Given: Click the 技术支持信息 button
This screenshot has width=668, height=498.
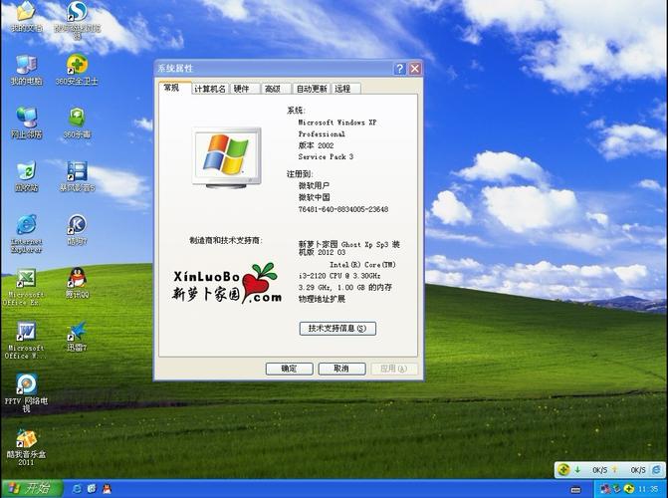Looking at the screenshot, I should 336,328.
